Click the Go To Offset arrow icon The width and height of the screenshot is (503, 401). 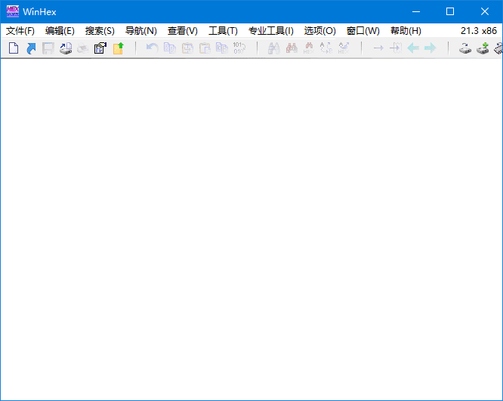coord(378,48)
